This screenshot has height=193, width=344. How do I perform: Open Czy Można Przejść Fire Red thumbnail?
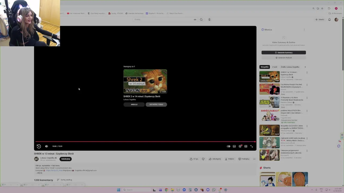tap(270, 89)
